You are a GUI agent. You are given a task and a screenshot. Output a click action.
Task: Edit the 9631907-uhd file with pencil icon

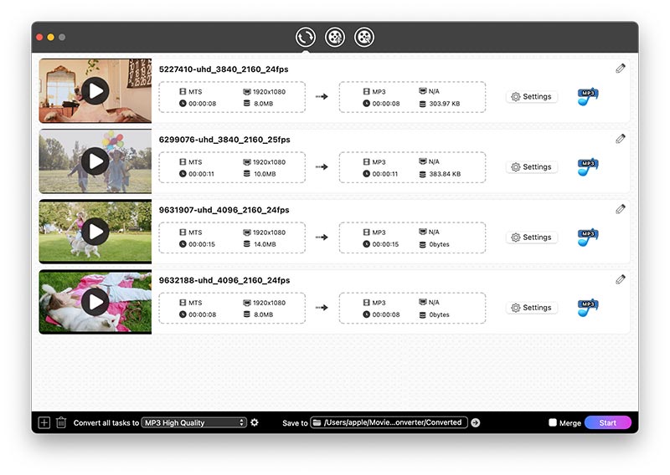click(621, 209)
